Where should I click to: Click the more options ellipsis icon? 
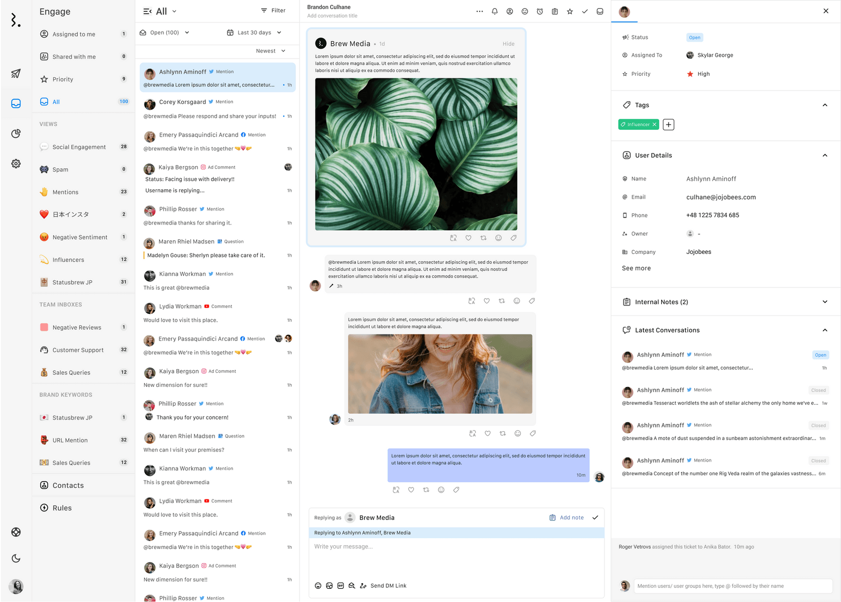pos(479,12)
